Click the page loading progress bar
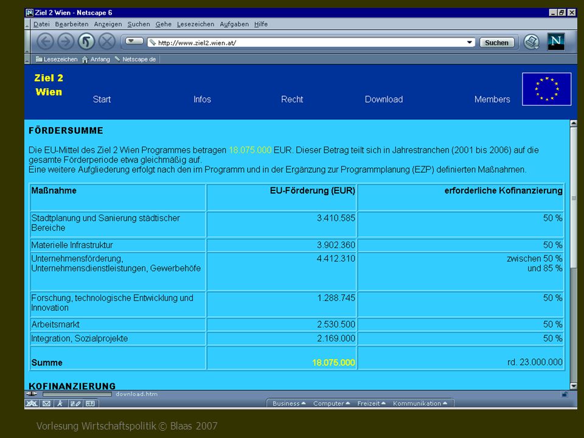 (x=77, y=394)
